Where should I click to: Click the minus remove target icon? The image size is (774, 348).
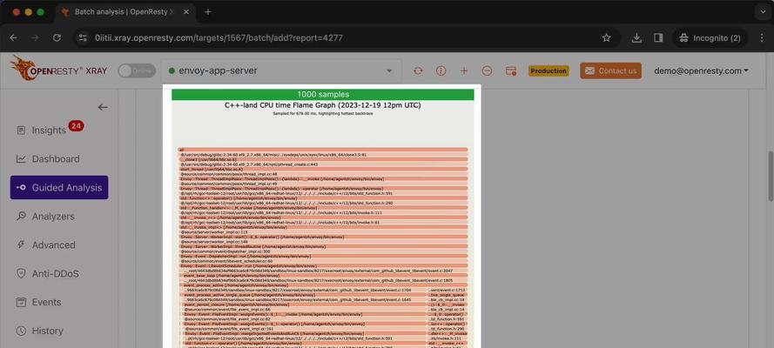coord(487,71)
